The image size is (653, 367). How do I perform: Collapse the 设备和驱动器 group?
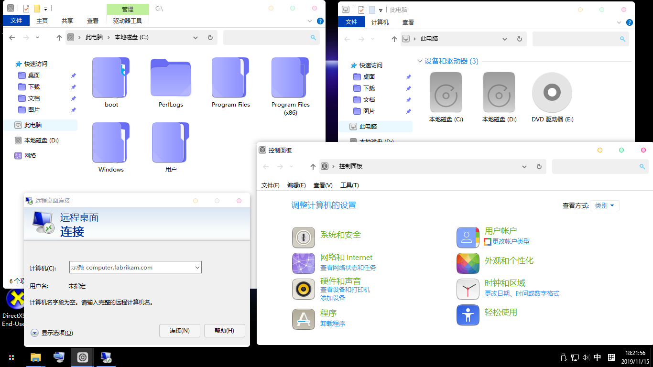coord(420,61)
